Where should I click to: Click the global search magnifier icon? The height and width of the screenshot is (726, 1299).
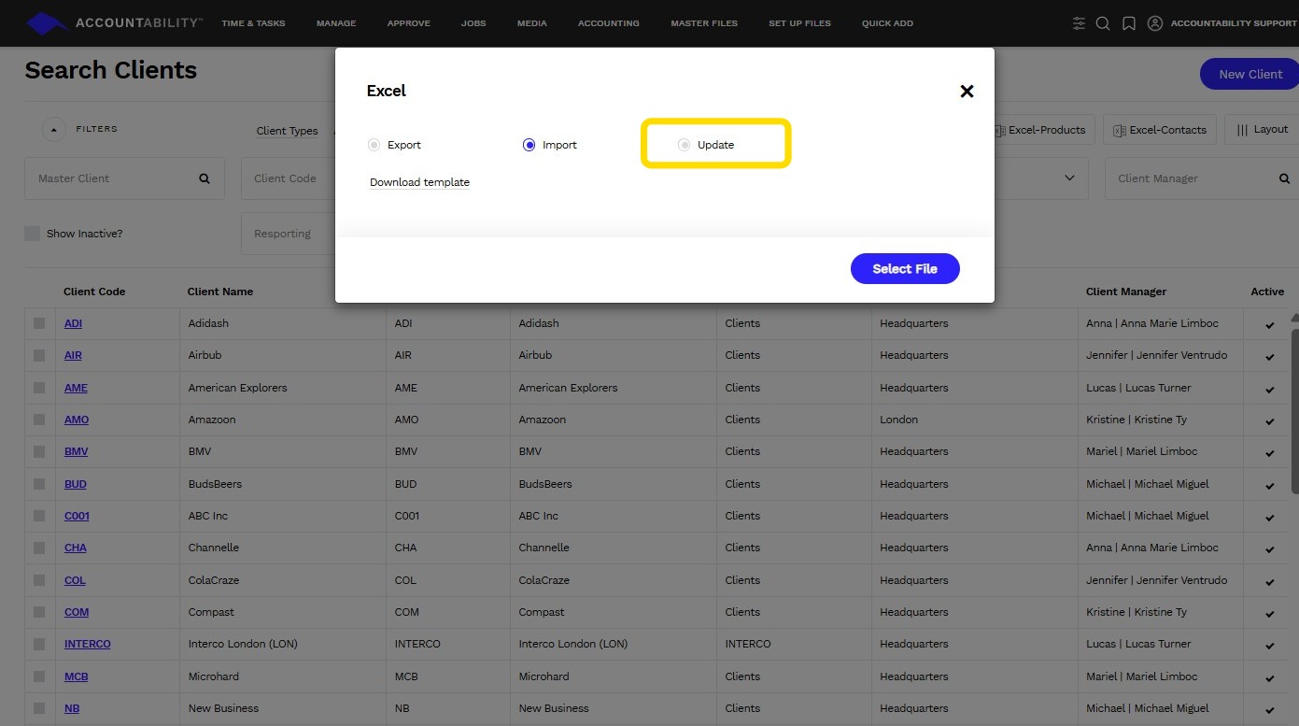1103,23
